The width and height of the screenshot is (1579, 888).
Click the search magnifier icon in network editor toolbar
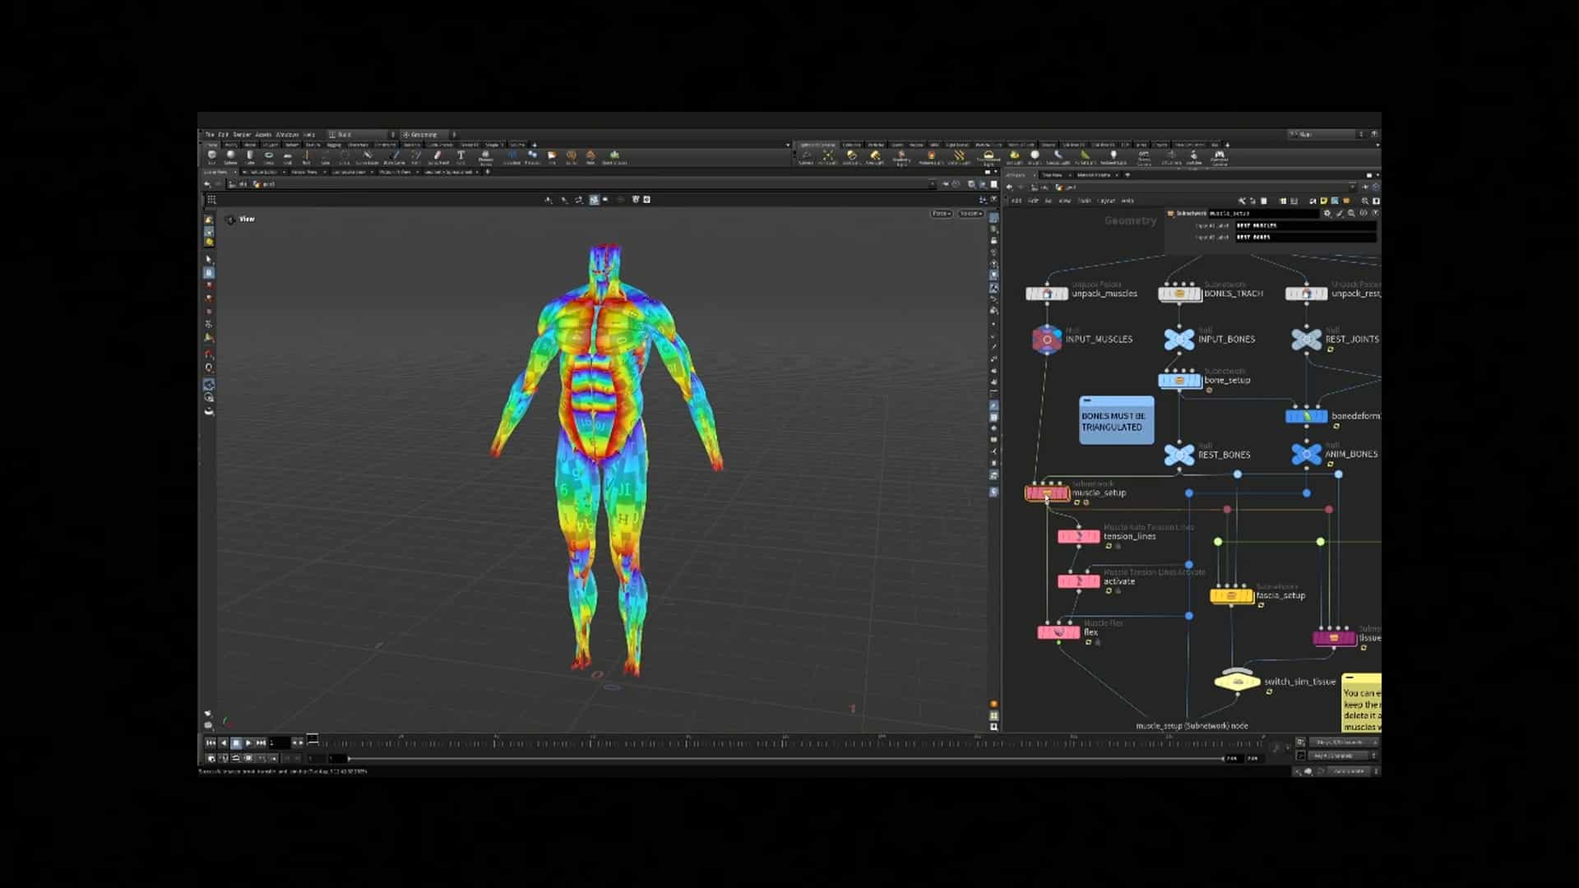(1365, 201)
